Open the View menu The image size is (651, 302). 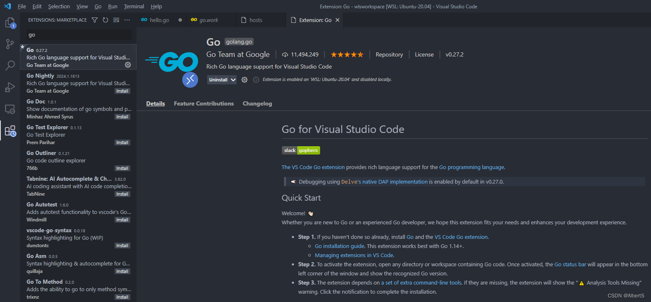82,6
